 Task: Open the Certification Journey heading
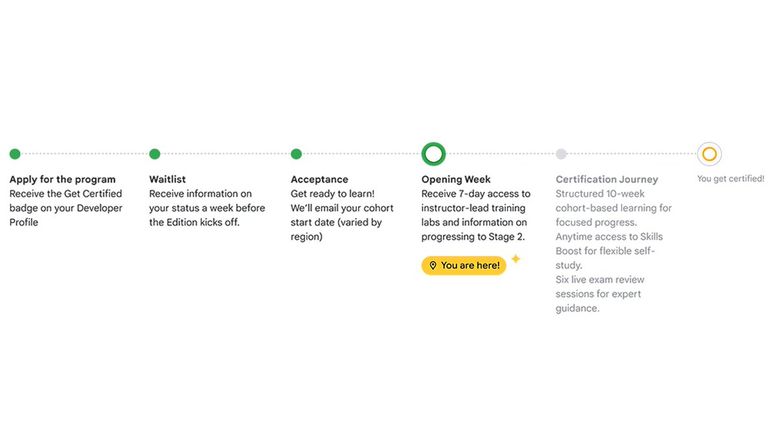tap(607, 179)
